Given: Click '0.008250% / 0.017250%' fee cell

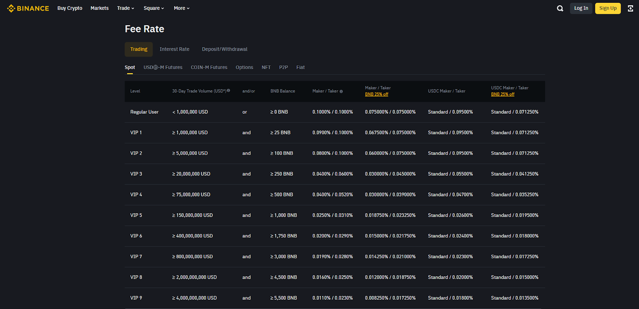Looking at the screenshot, I should [x=390, y=298].
